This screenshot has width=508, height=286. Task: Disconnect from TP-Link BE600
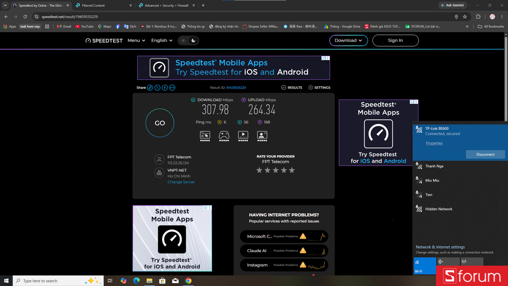(485, 154)
